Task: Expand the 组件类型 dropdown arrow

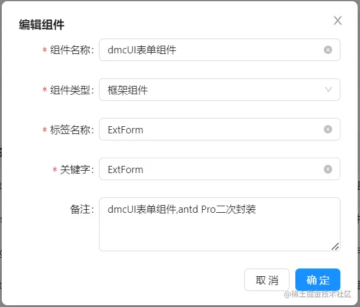Action: click(329, 90)
